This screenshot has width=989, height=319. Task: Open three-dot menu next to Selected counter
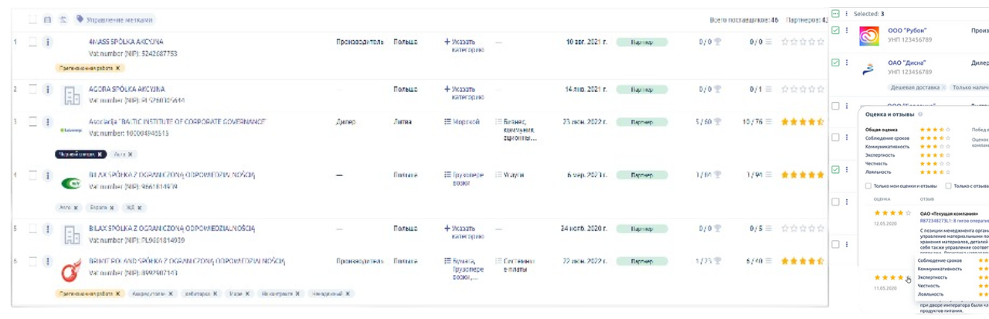point(847,14)
